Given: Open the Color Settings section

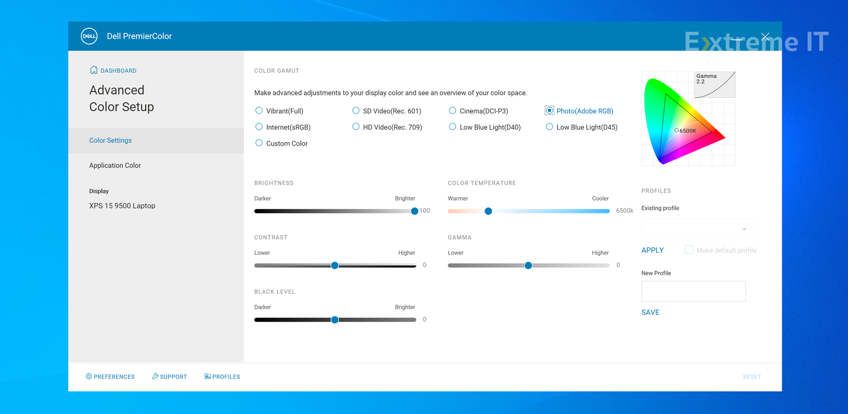Looking at the screenshot, I should pyautogui.click(x=156, y=140).
